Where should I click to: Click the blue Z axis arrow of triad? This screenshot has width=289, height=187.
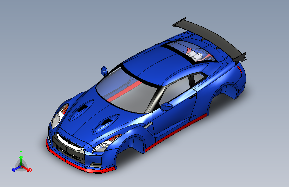click(16, 168)
